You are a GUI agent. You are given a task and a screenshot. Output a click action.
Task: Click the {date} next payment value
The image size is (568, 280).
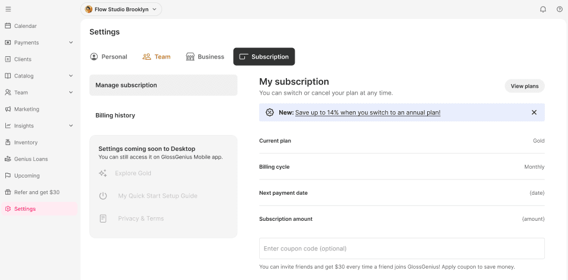537,193
